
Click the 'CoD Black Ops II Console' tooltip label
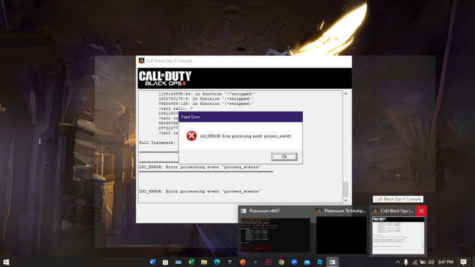[398, 199]
